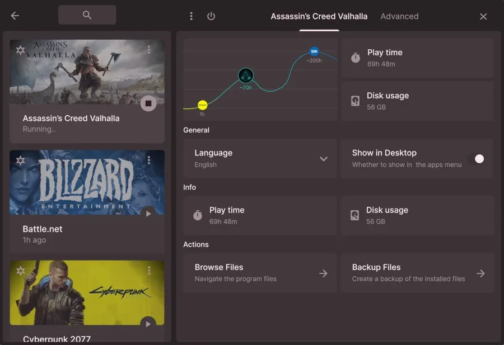Open the header three-dot menu
Screen dimensions: 504x345
pyautogui.click(x=191, y=16)
